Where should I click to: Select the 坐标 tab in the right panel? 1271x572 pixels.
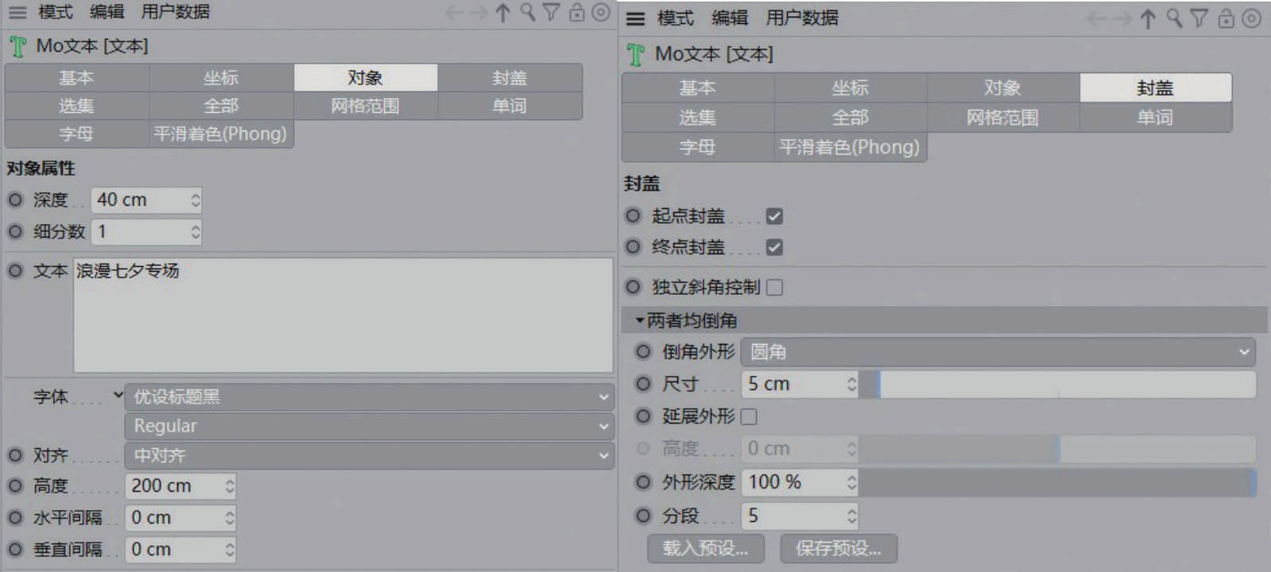(x=851, y=88)
